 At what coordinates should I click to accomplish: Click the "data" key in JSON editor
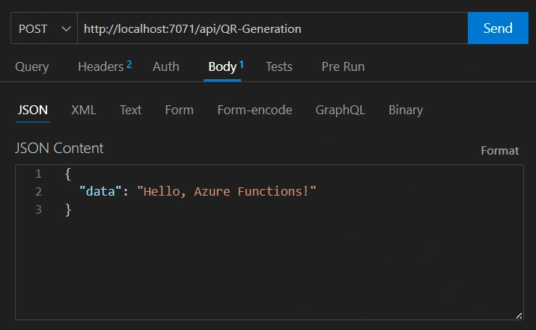(100, 191)
